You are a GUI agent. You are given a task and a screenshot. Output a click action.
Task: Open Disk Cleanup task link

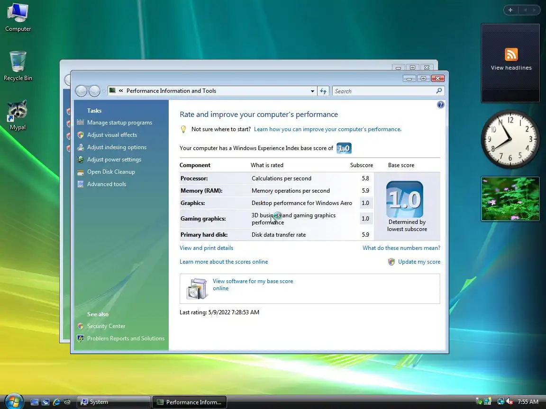tap(111, 172)
